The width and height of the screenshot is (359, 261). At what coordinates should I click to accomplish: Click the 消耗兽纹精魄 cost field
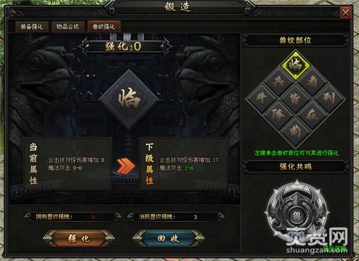point(175,217)
